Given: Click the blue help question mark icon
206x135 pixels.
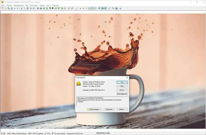Looking at the screenshot, I should (x=120, y=8).
